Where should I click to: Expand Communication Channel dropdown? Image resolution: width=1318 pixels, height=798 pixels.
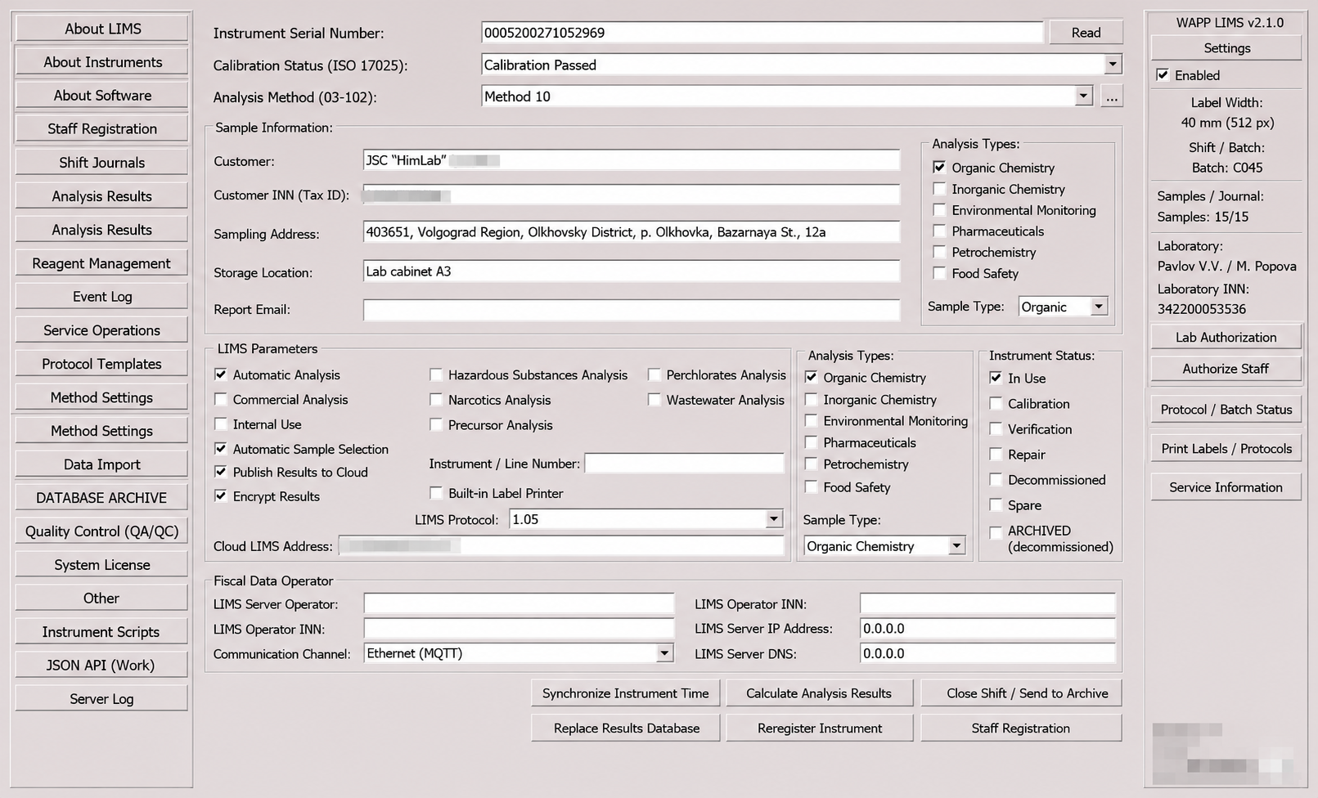(664, 653)
